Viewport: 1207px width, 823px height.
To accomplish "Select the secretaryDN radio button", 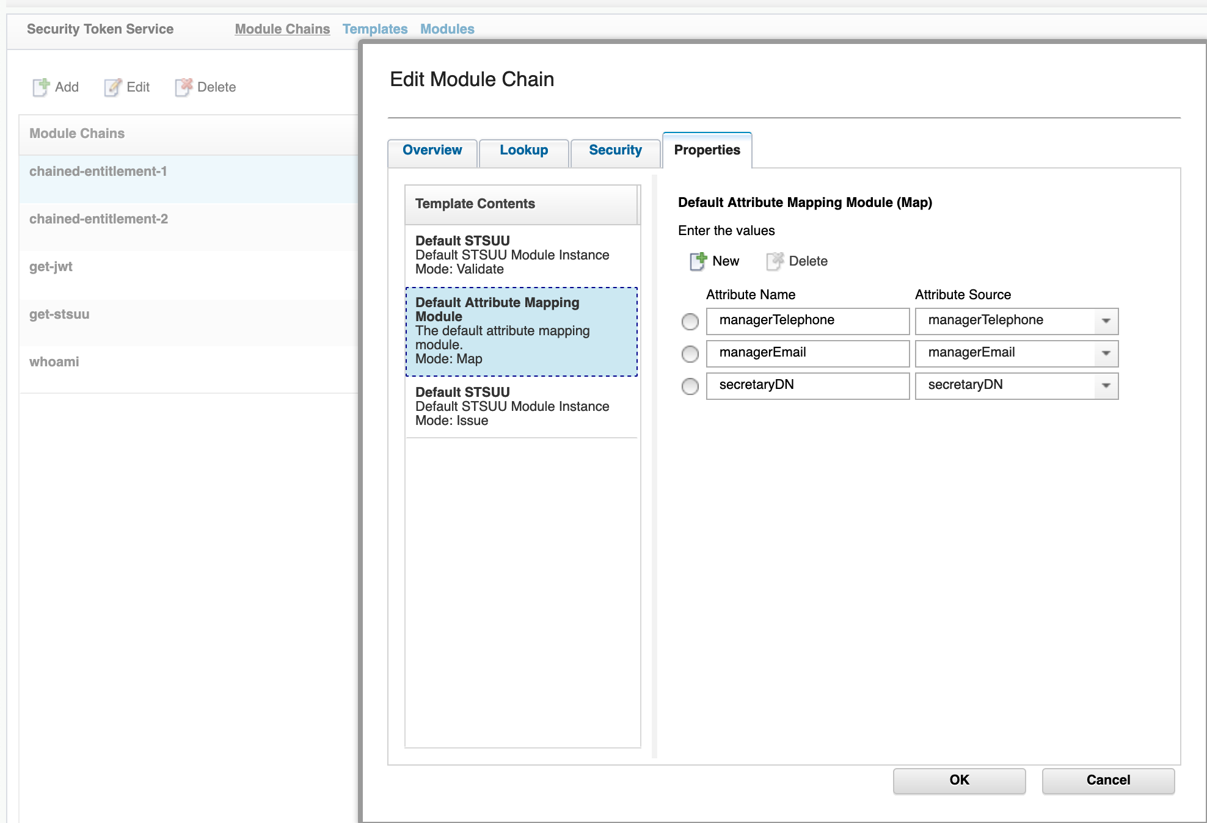I will [690, 386].
